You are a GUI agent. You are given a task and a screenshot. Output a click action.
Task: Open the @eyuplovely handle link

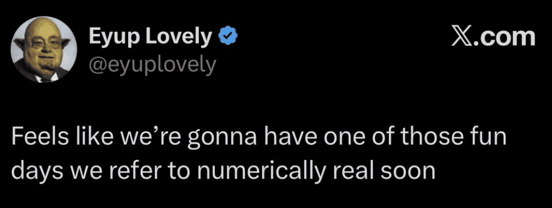point(152,64)
